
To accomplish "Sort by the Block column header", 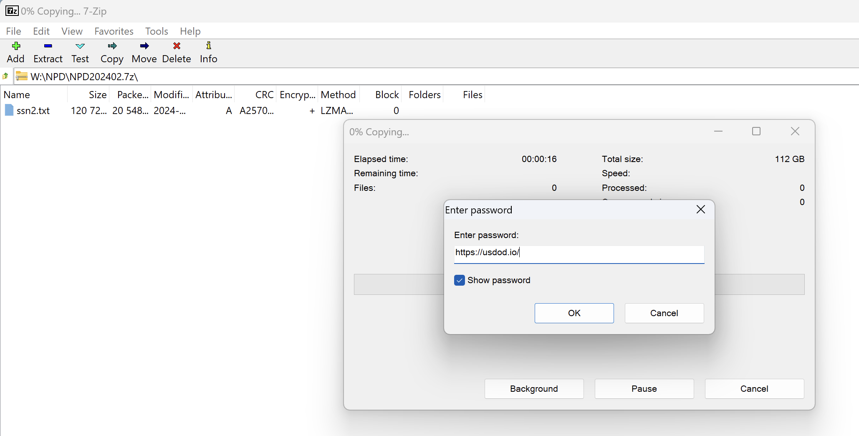I will point(380,95).
